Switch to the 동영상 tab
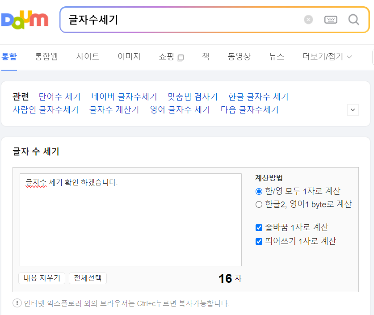The width and height of the screenshot is (374, 315). click(x=239, y=57)
